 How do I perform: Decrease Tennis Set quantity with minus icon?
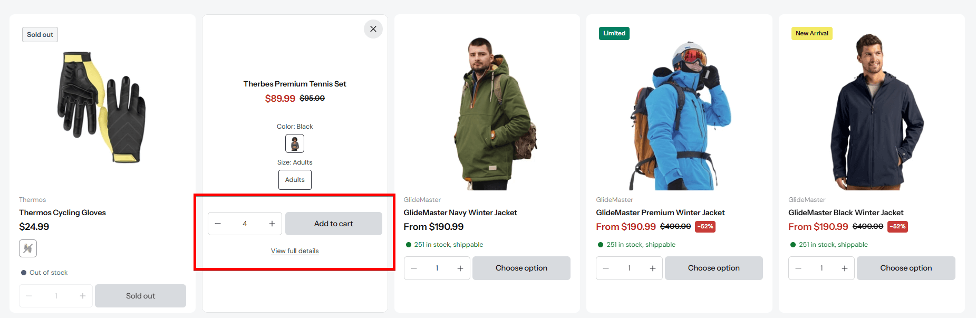pyautogui.click(x=218, y=224)
